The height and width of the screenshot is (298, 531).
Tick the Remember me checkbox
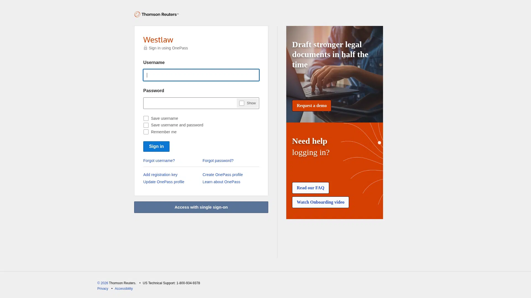146,132
